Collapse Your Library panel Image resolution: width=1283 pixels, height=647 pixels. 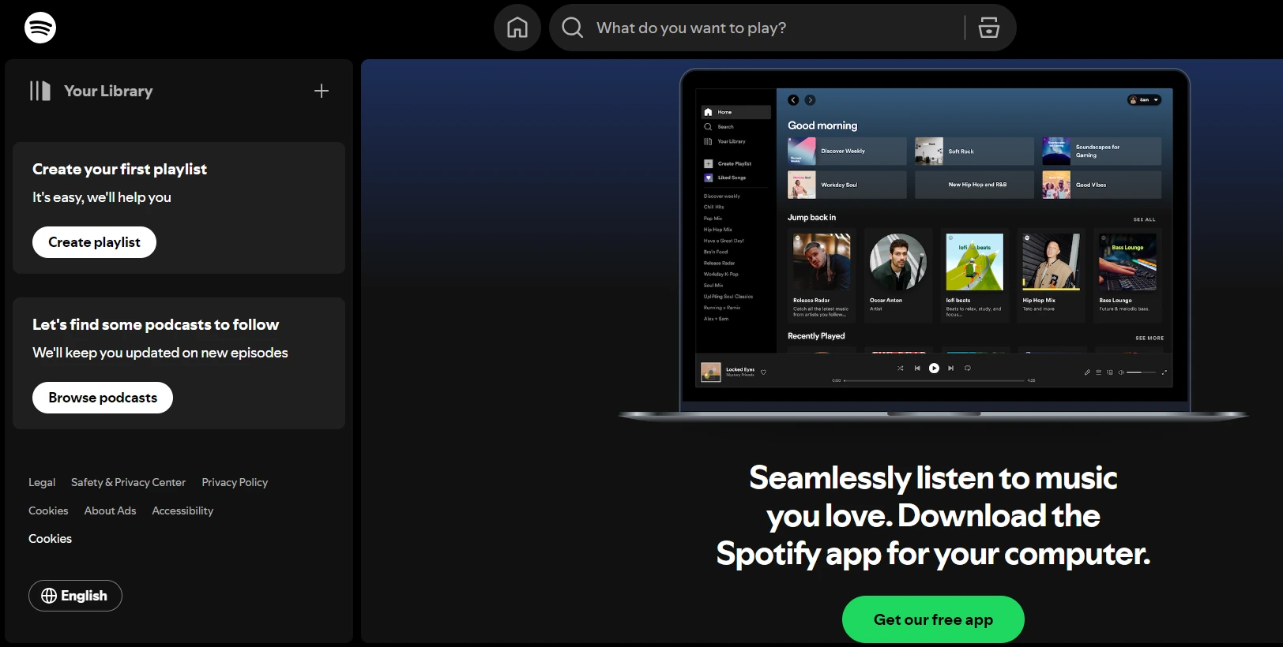[91, 91]
